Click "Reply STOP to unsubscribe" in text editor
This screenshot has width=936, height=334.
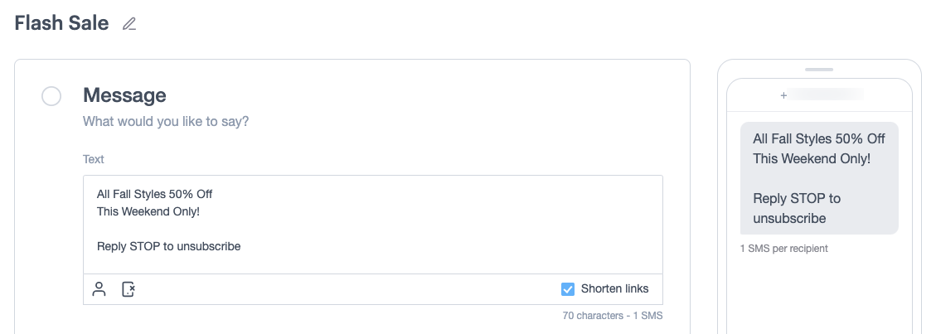pos(168,246)
